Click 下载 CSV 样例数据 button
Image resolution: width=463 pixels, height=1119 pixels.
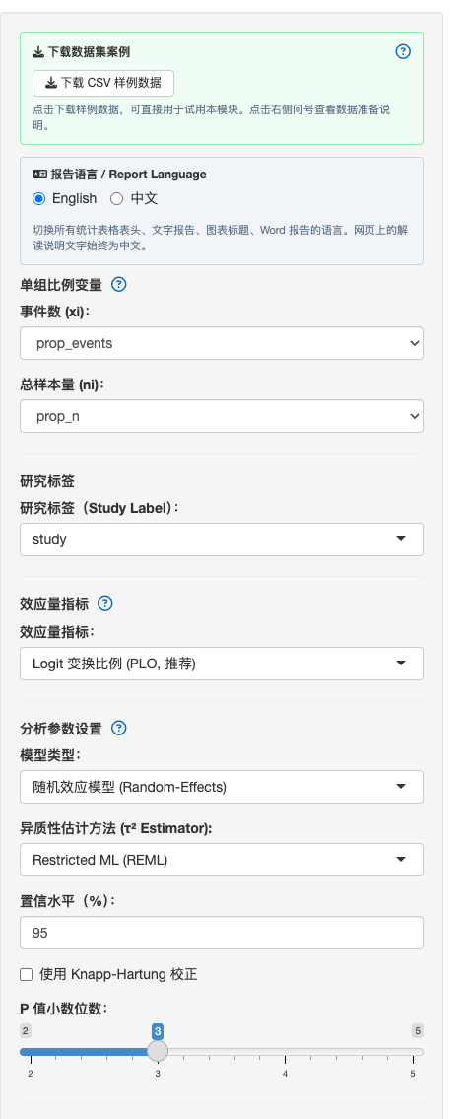pos(103,83)
